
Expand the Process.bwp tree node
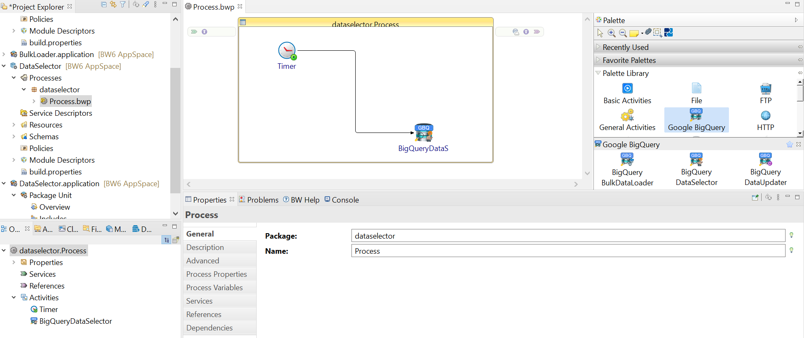pos(34,101)
